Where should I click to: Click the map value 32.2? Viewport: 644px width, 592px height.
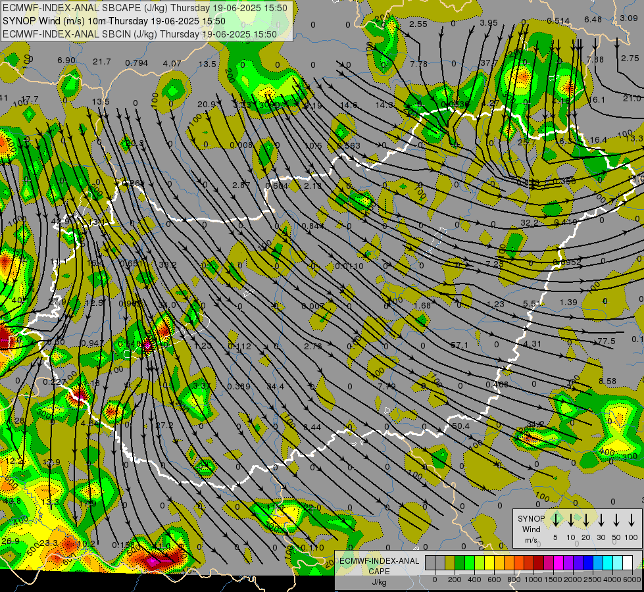point(530,223)
